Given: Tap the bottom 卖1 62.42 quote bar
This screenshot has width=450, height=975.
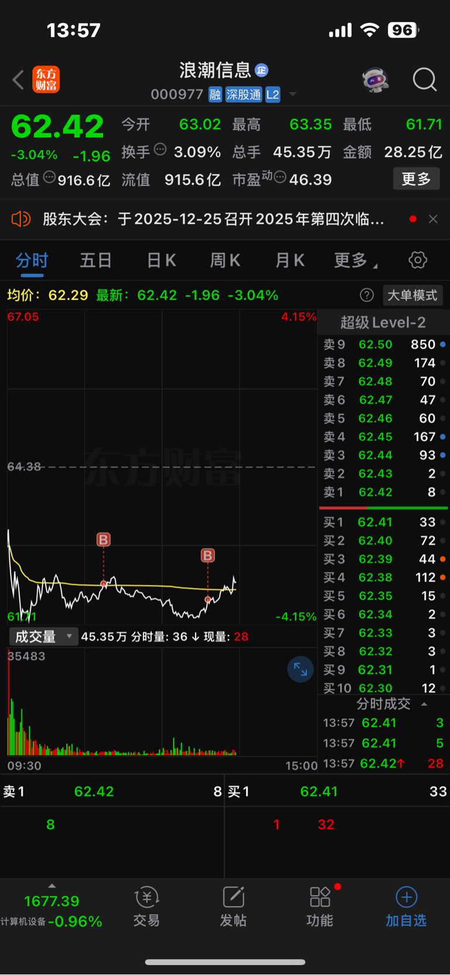Looking at the screenshot, I should [x=112, y=791].
